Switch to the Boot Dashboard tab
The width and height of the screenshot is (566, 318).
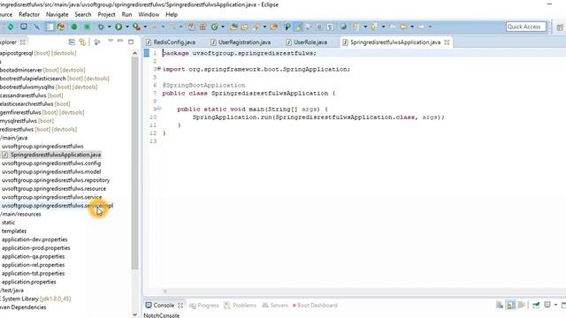315,306
